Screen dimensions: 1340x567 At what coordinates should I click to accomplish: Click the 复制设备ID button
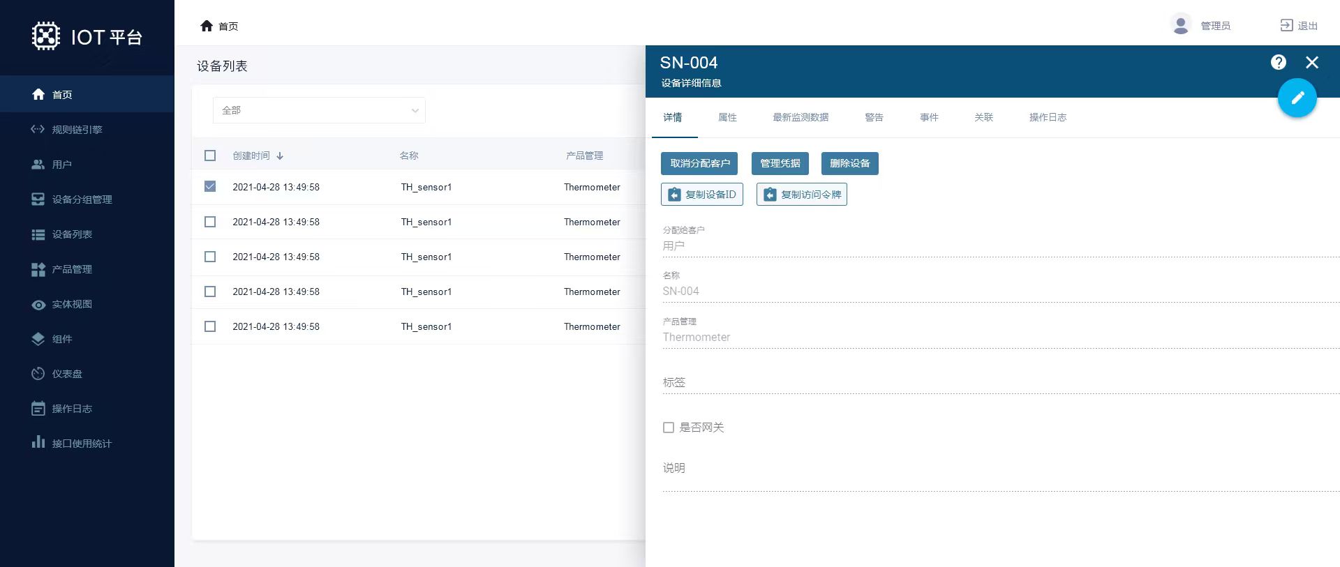(x=701, y=195)
